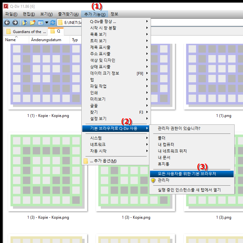
Task: Toggle the 내 네트워크 위치 option
Action: [192, 151]
